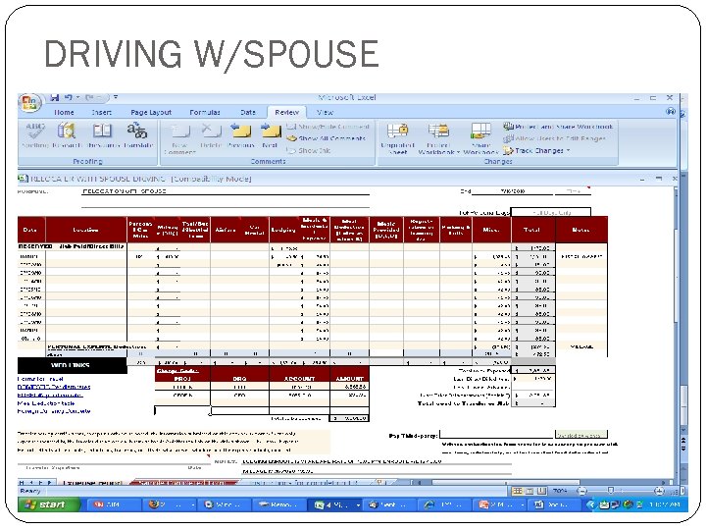This screenshot has height=530, width=706.
Task: Select the Lodging column header cell
Action: point(283,230)
